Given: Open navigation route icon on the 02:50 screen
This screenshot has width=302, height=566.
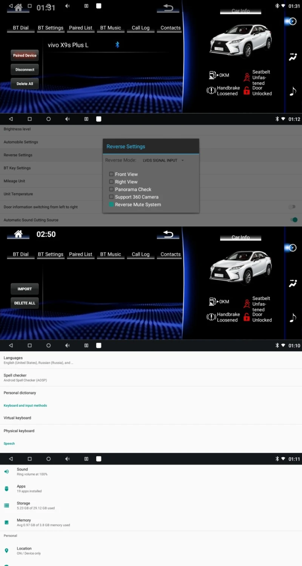Looking at the screenshot, I should point(293,284).
